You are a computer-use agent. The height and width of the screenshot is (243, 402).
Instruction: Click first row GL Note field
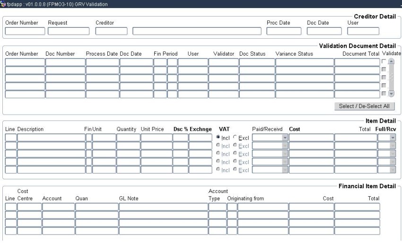[x=163, y=207]
